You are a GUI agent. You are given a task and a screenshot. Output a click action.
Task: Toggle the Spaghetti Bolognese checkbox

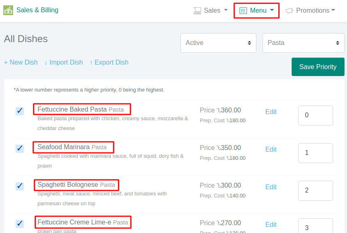(20, 186)
